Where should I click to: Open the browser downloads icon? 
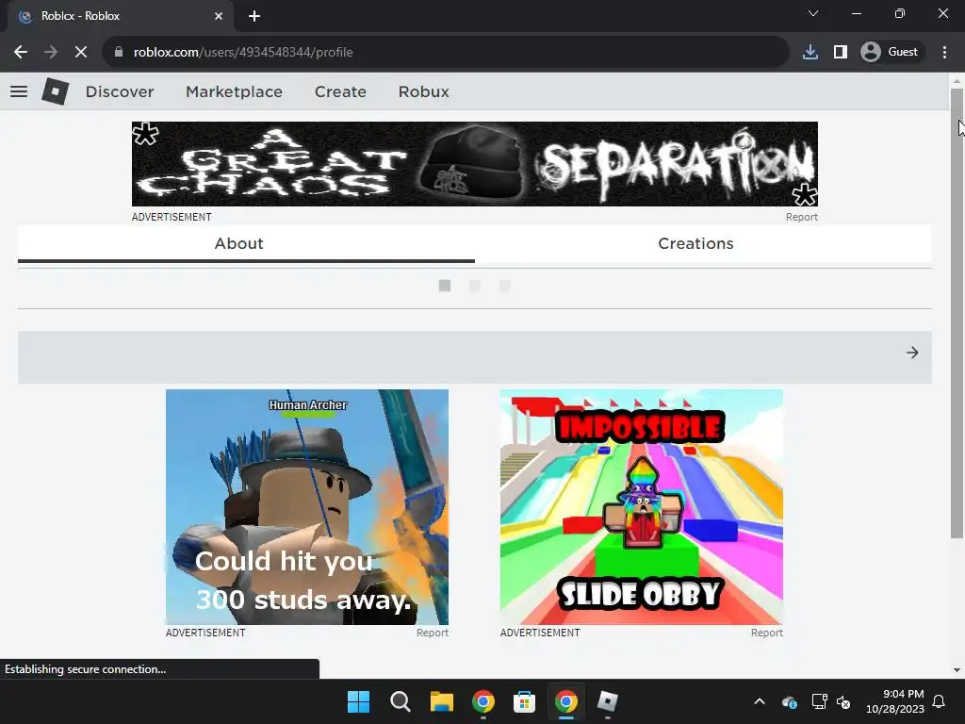point(810,53)
